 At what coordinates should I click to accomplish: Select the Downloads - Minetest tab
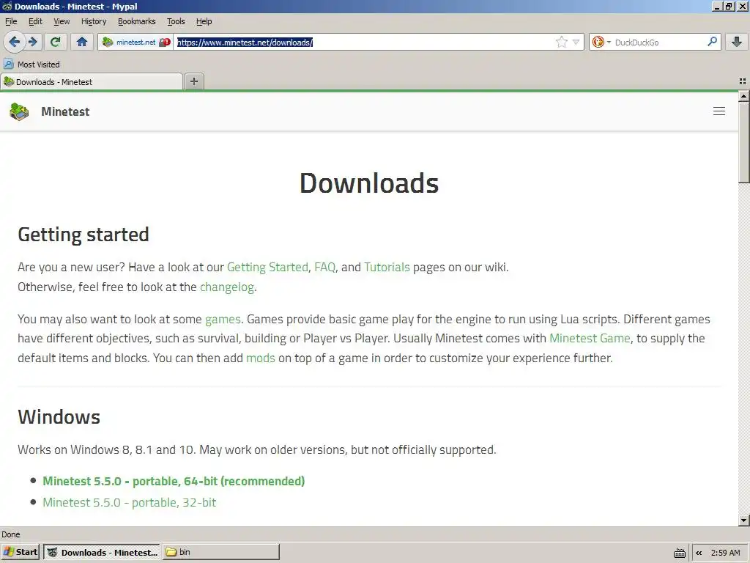coord(92,82)
